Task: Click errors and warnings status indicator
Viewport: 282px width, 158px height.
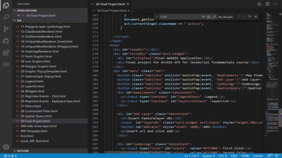Action: coord(10,156)
